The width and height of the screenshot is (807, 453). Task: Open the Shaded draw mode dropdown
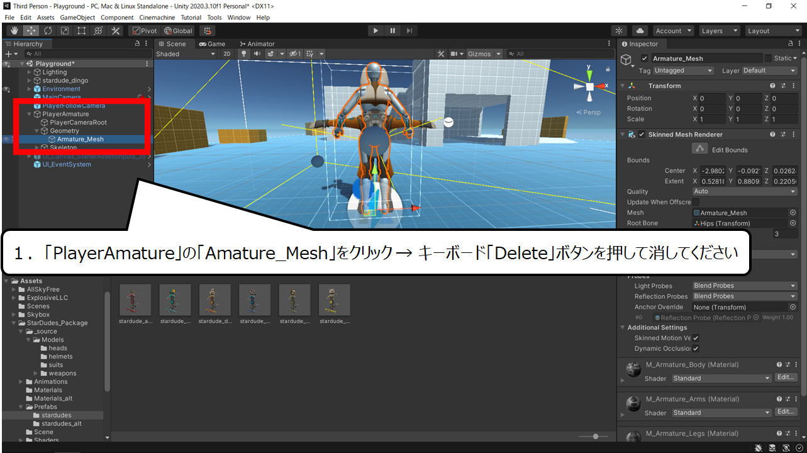click(186, 54)
